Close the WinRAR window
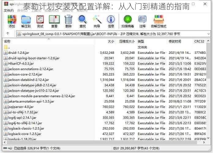Image resolution: width=213 pixels, height=153 pixels. click(205, 4)
